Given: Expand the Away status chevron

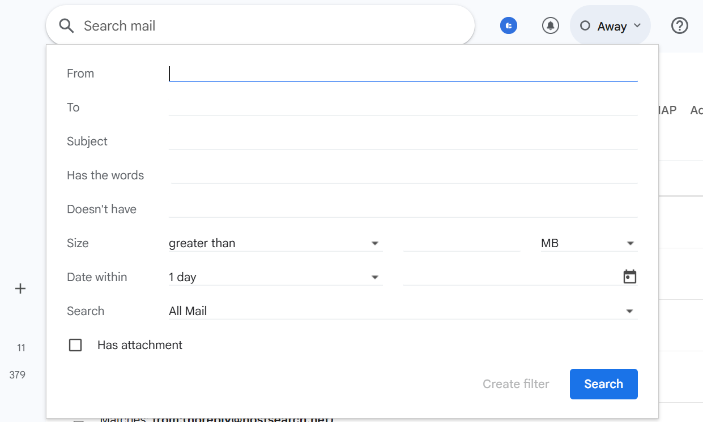Looking at the screenshot, I should point(638,25).
